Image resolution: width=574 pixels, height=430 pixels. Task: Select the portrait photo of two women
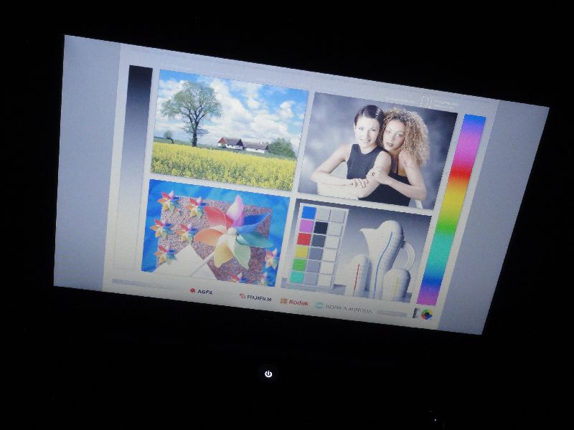tap(378, 151)
